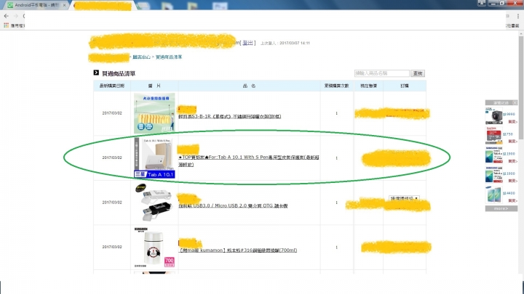Open the Apps grid in the bookmarks bar
Image resolution: width=524 pixels, height=294 pixels.
(x=6, y=25)
